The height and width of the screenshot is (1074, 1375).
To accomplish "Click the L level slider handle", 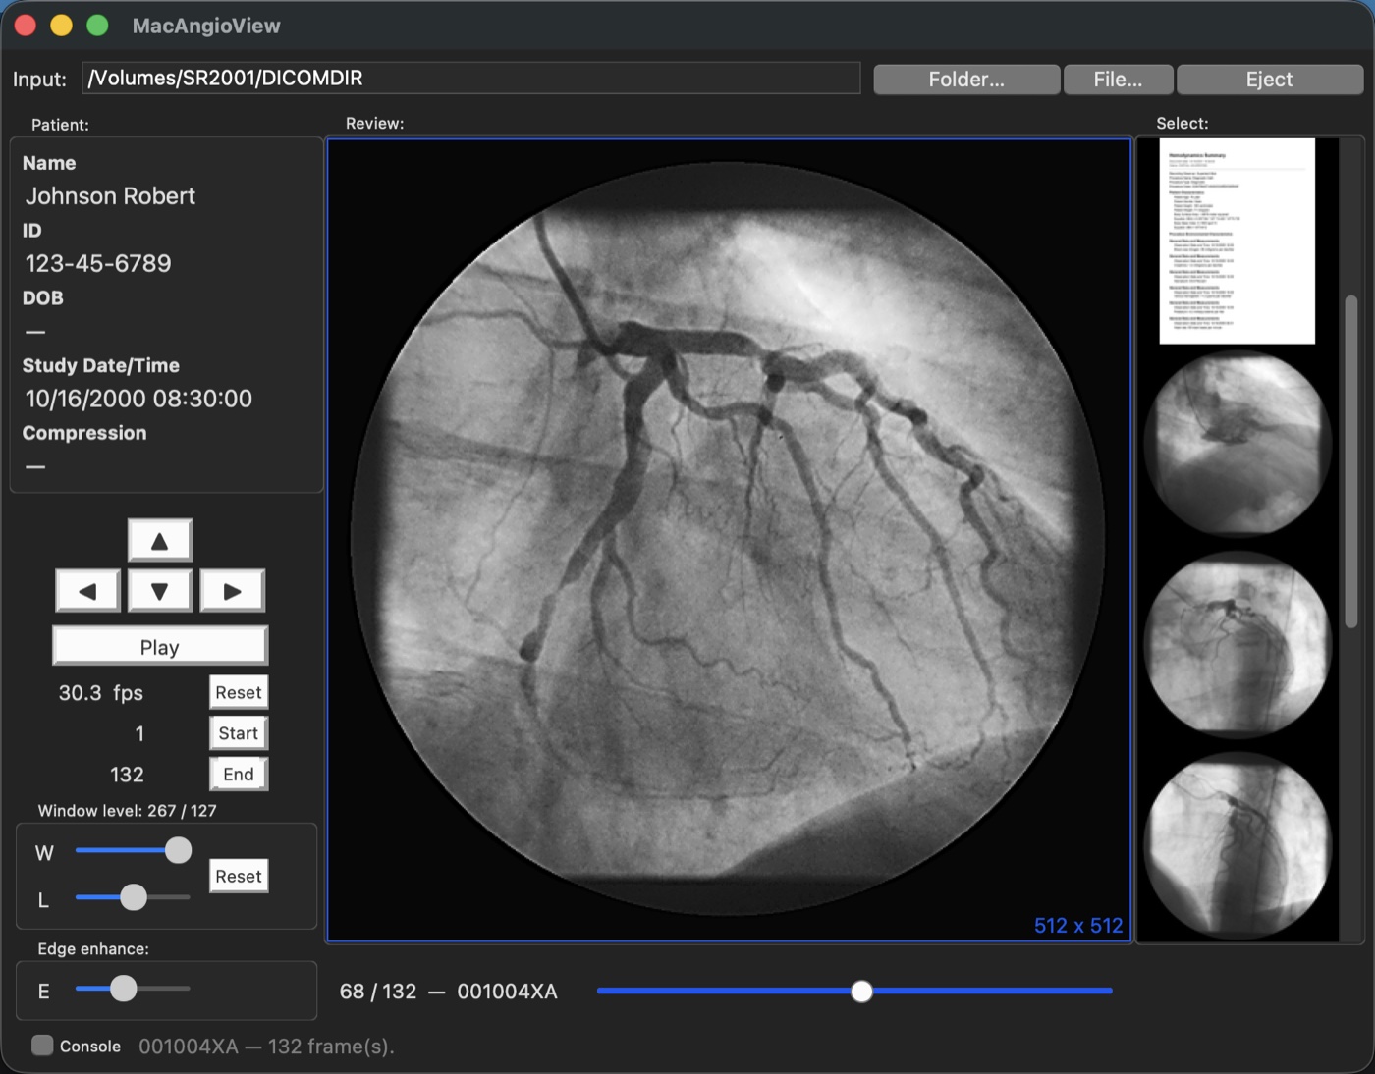I will 134,897.
